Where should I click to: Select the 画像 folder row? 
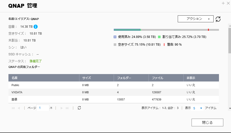(x=114, y=99)
